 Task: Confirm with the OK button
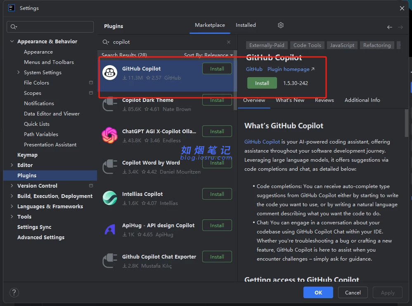coord(318,292)
